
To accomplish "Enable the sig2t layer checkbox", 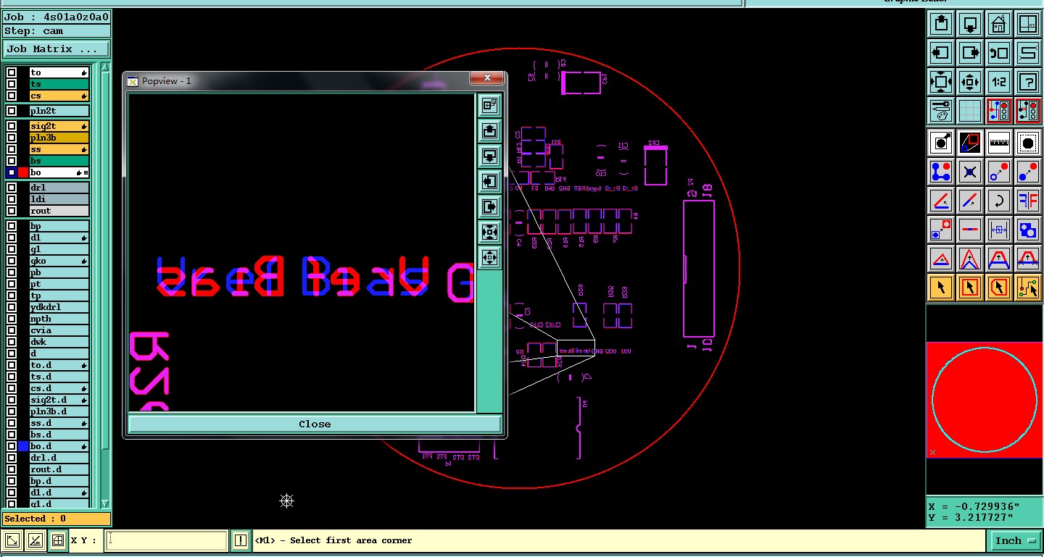I will [12, 126].
